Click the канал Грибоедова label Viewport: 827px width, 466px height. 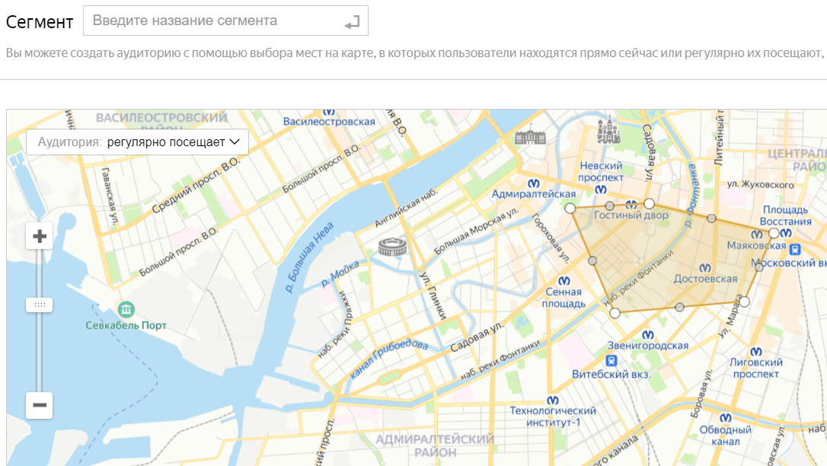tap(388, 358)
